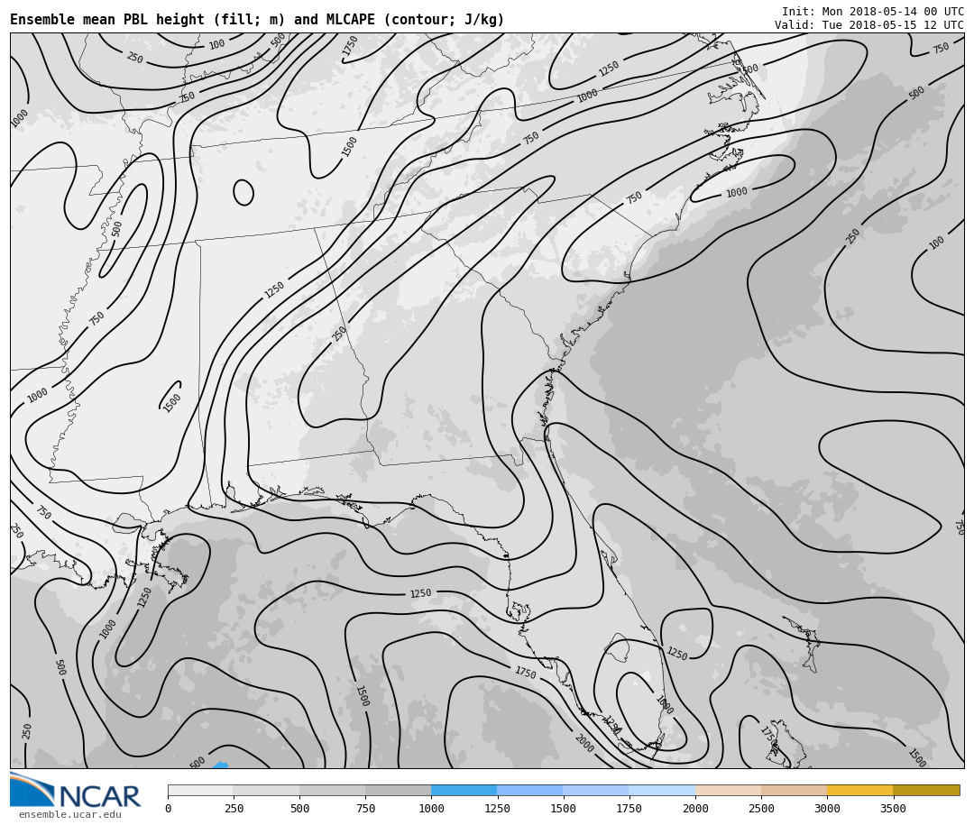Image resolution: width=974 pixels, height=825 pixels.
Task: Click the NCAR logo
Action: point(76,790)
